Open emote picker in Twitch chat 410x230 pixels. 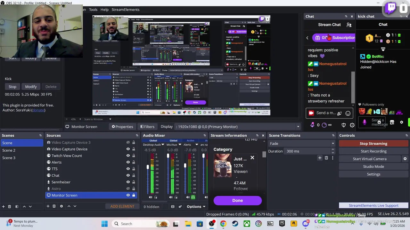pyautogui.click(x=348, y=113)
